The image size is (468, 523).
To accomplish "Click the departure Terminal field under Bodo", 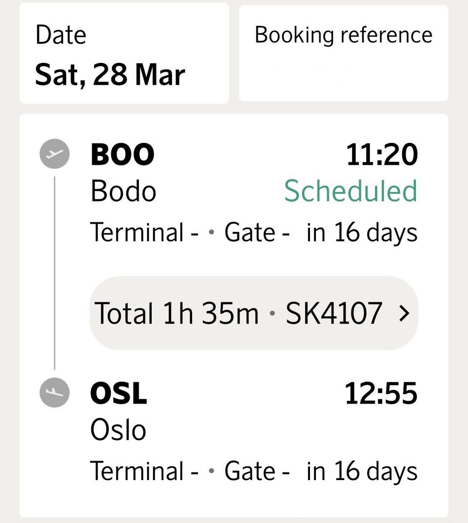I will click(144, 232).
